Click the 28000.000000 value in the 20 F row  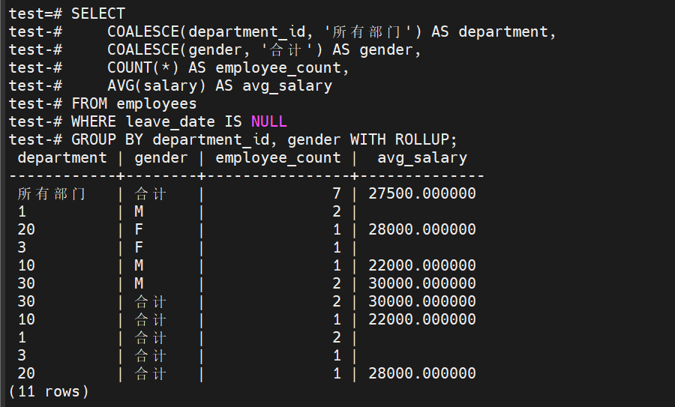[421, 229]
